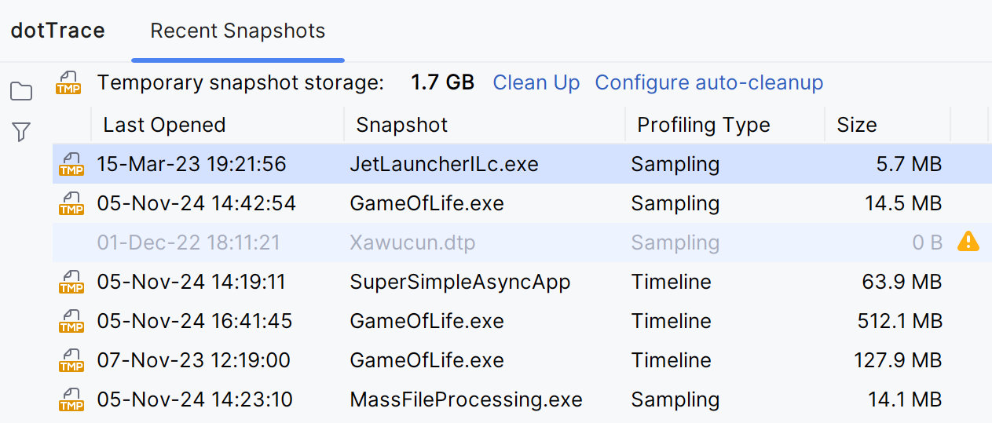Click warning icon on Xawucun.dtp row

coord(968,242)
